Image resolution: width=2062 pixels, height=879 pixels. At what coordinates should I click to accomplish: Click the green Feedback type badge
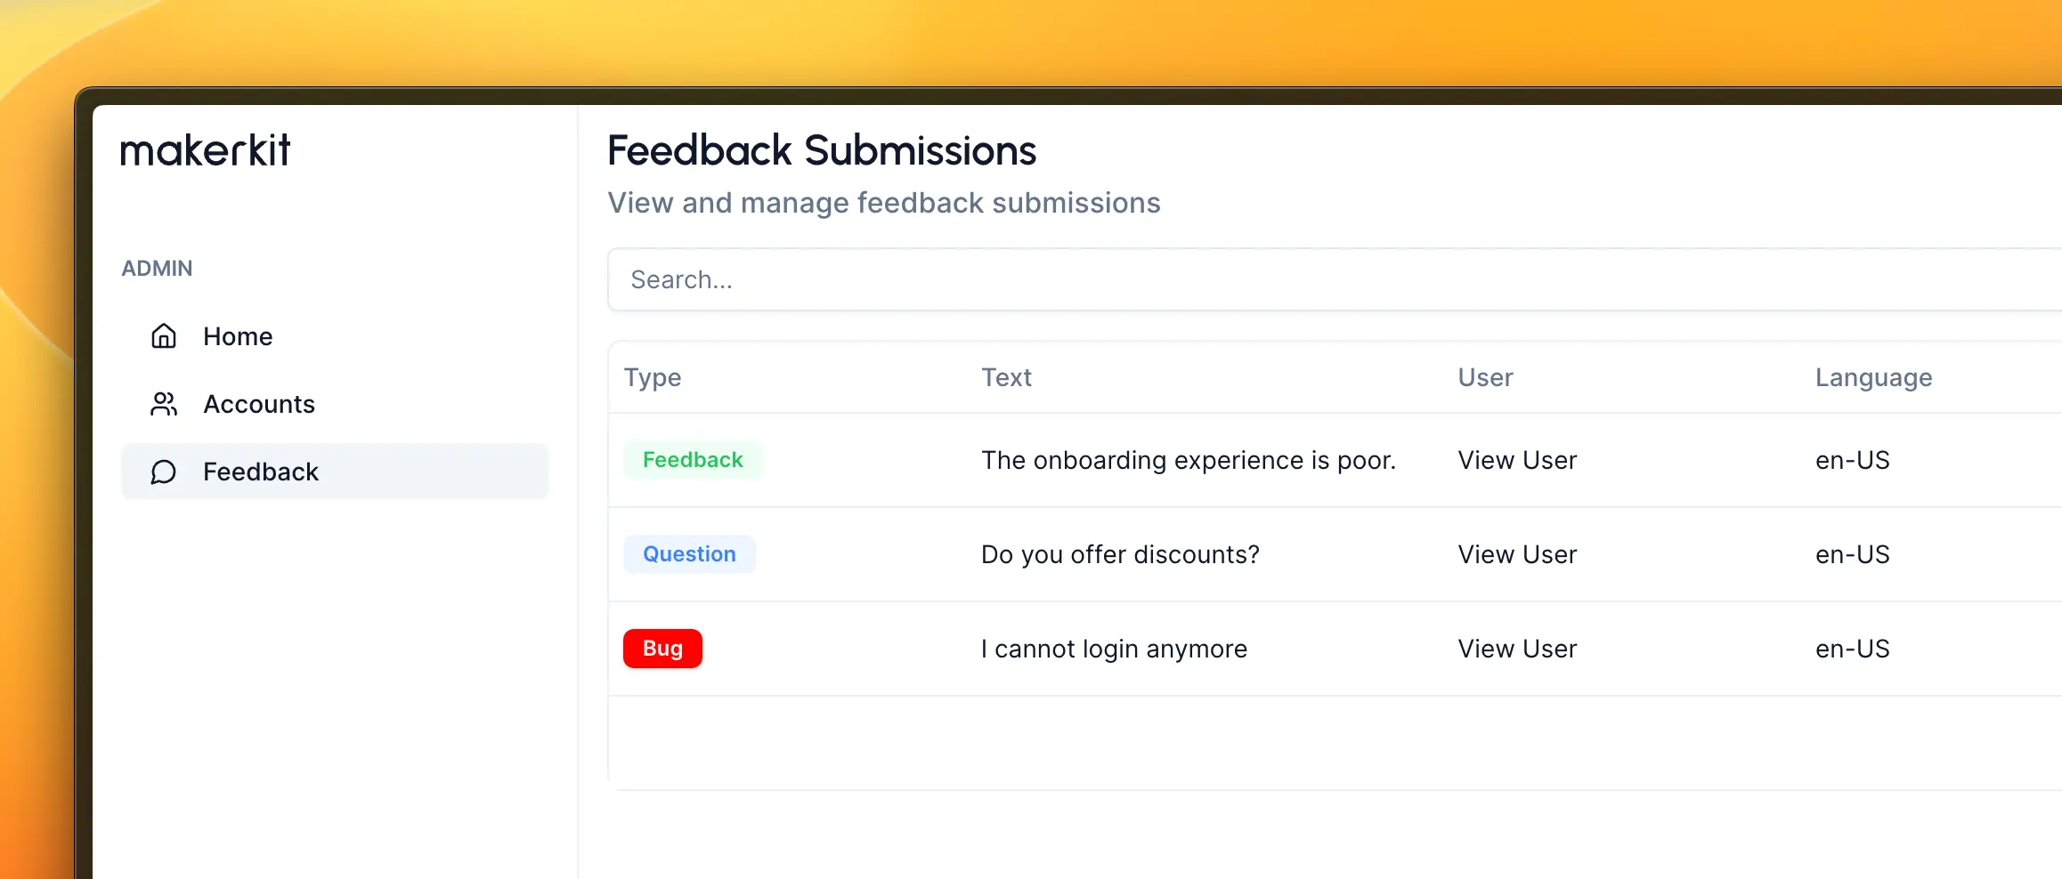pos(693,460)
